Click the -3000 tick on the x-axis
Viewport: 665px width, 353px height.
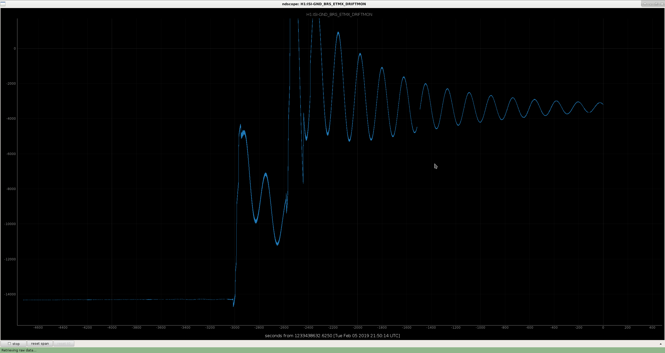coord(235,328)
